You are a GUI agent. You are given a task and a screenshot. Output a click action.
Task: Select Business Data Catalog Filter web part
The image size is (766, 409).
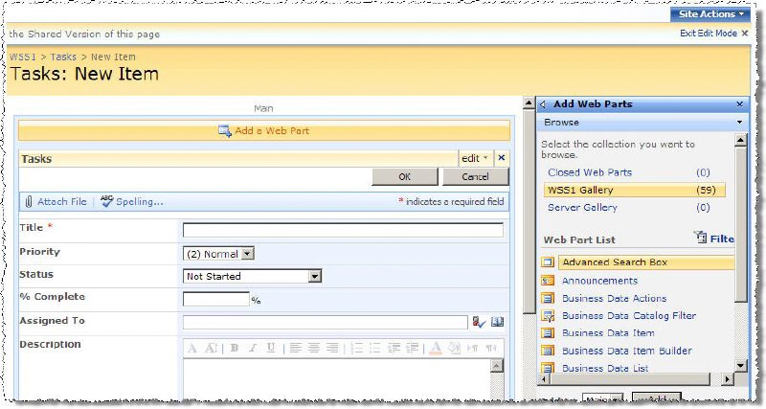point(629,316)
